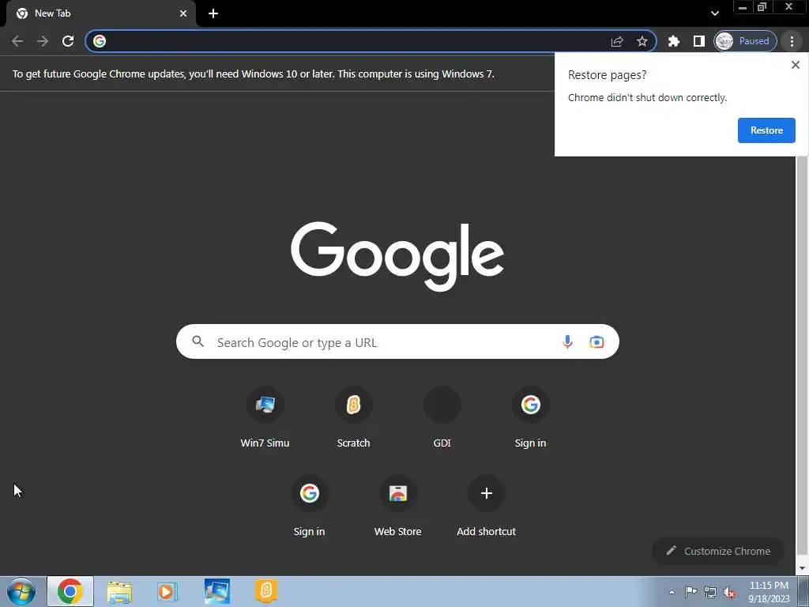809x607 pixels.
Task: Open Chrome's three-dot menu
Action: (792, 41)
